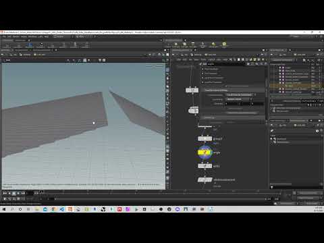
Task: Expand the fourth collapsed parameter section
Action: pos(202,82)
